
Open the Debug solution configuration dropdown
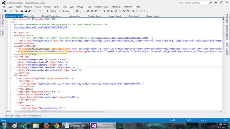(x=68, y=11)
